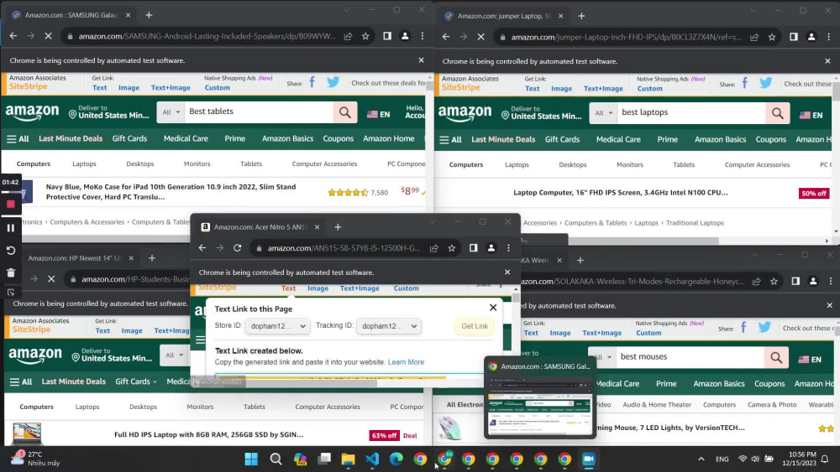Open Amazon Basics in Samsung window
Viewport: 840px width, 472px height.
tap(287, 138)
